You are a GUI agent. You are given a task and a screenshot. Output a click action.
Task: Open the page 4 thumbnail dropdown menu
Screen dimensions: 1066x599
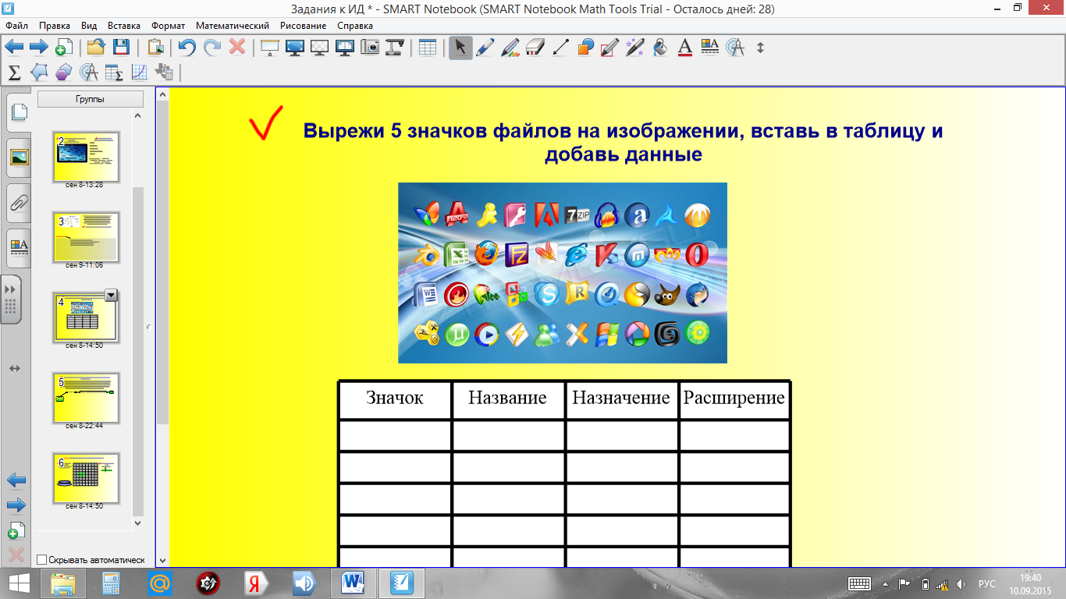111,295
